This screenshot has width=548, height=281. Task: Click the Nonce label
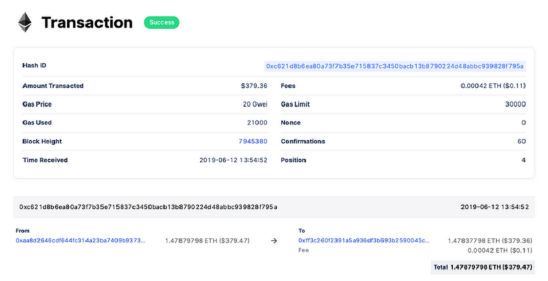pos(291,122)
